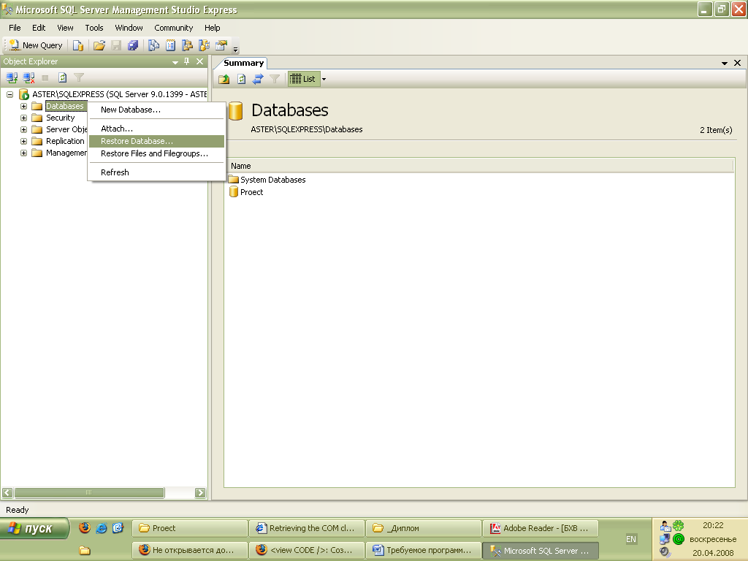Open the List view mode dropdown arrow
This screenshot has width=748, height=561.
click(x=324, y=79)
